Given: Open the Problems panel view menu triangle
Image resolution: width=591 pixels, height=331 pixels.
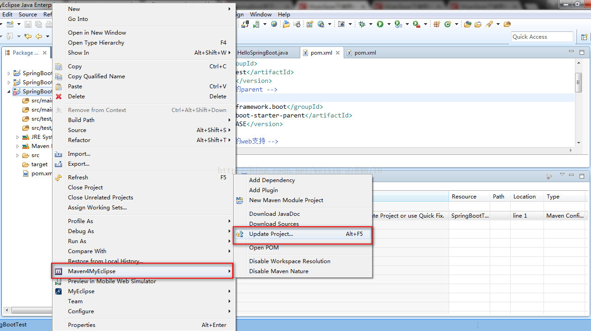Looking at the screenshot, I should [x=562, y=175].
